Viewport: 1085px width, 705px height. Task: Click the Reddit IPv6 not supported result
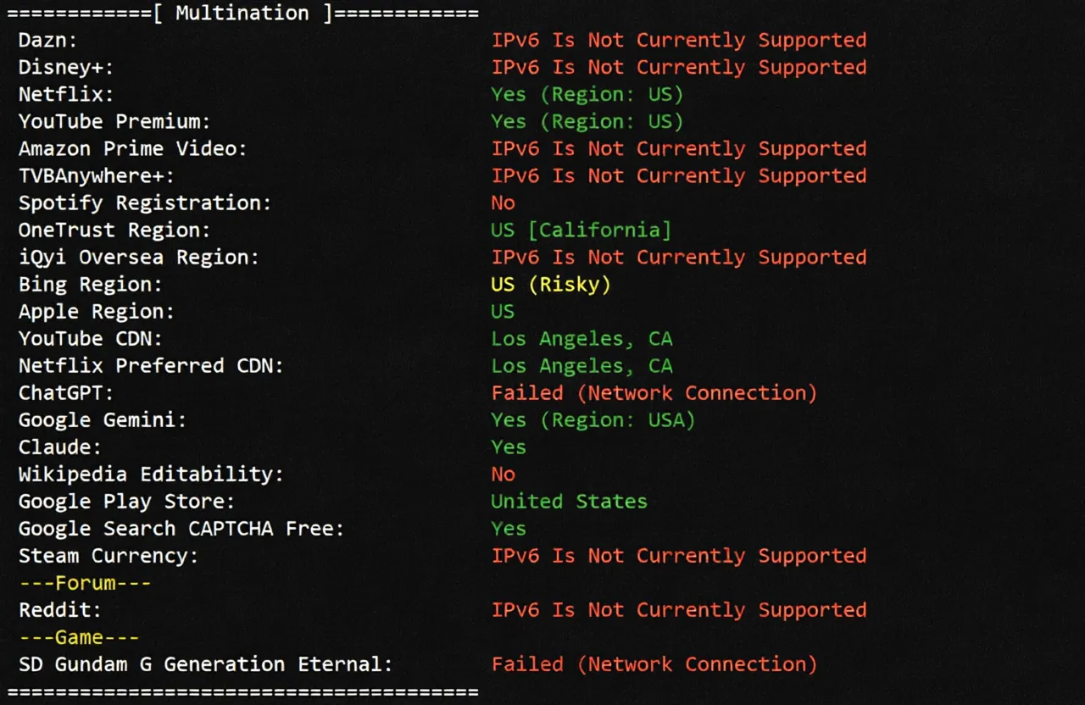[x=679, y=609]
